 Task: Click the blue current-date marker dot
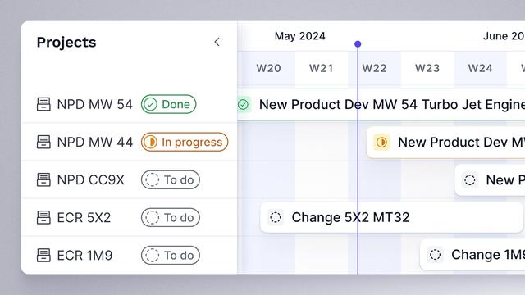click(x=358, y=43)
